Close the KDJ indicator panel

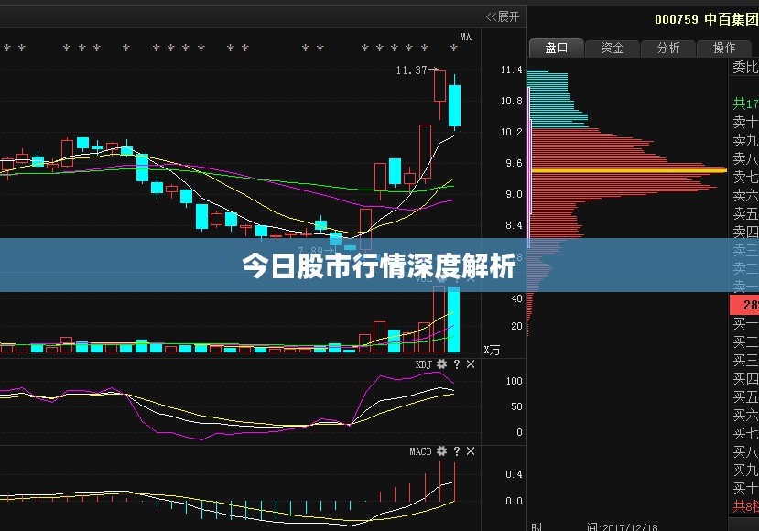[471, 364]
